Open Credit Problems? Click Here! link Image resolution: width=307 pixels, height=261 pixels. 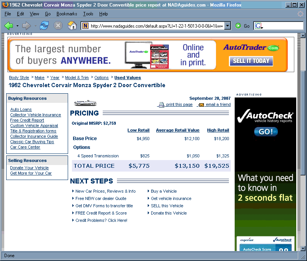coord(101,220)
